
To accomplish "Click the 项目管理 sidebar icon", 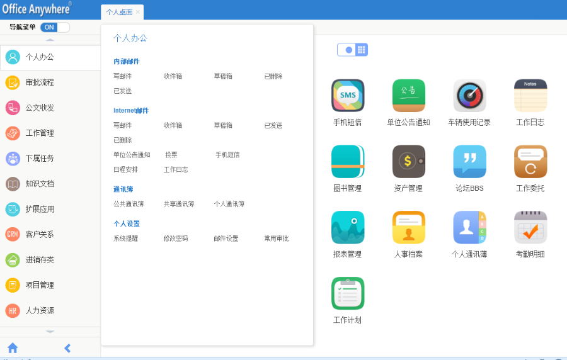I will point(13,285).
